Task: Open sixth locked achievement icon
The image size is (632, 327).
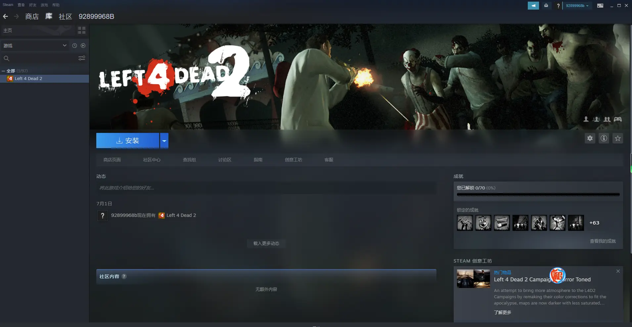Action: 557,223
